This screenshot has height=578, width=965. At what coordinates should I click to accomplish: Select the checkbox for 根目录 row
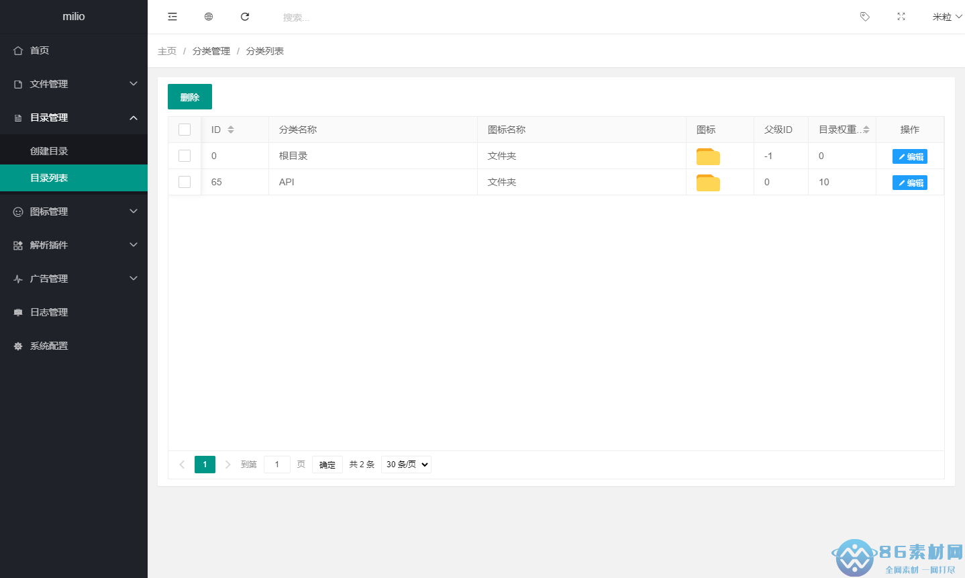(x=185, y=156)
